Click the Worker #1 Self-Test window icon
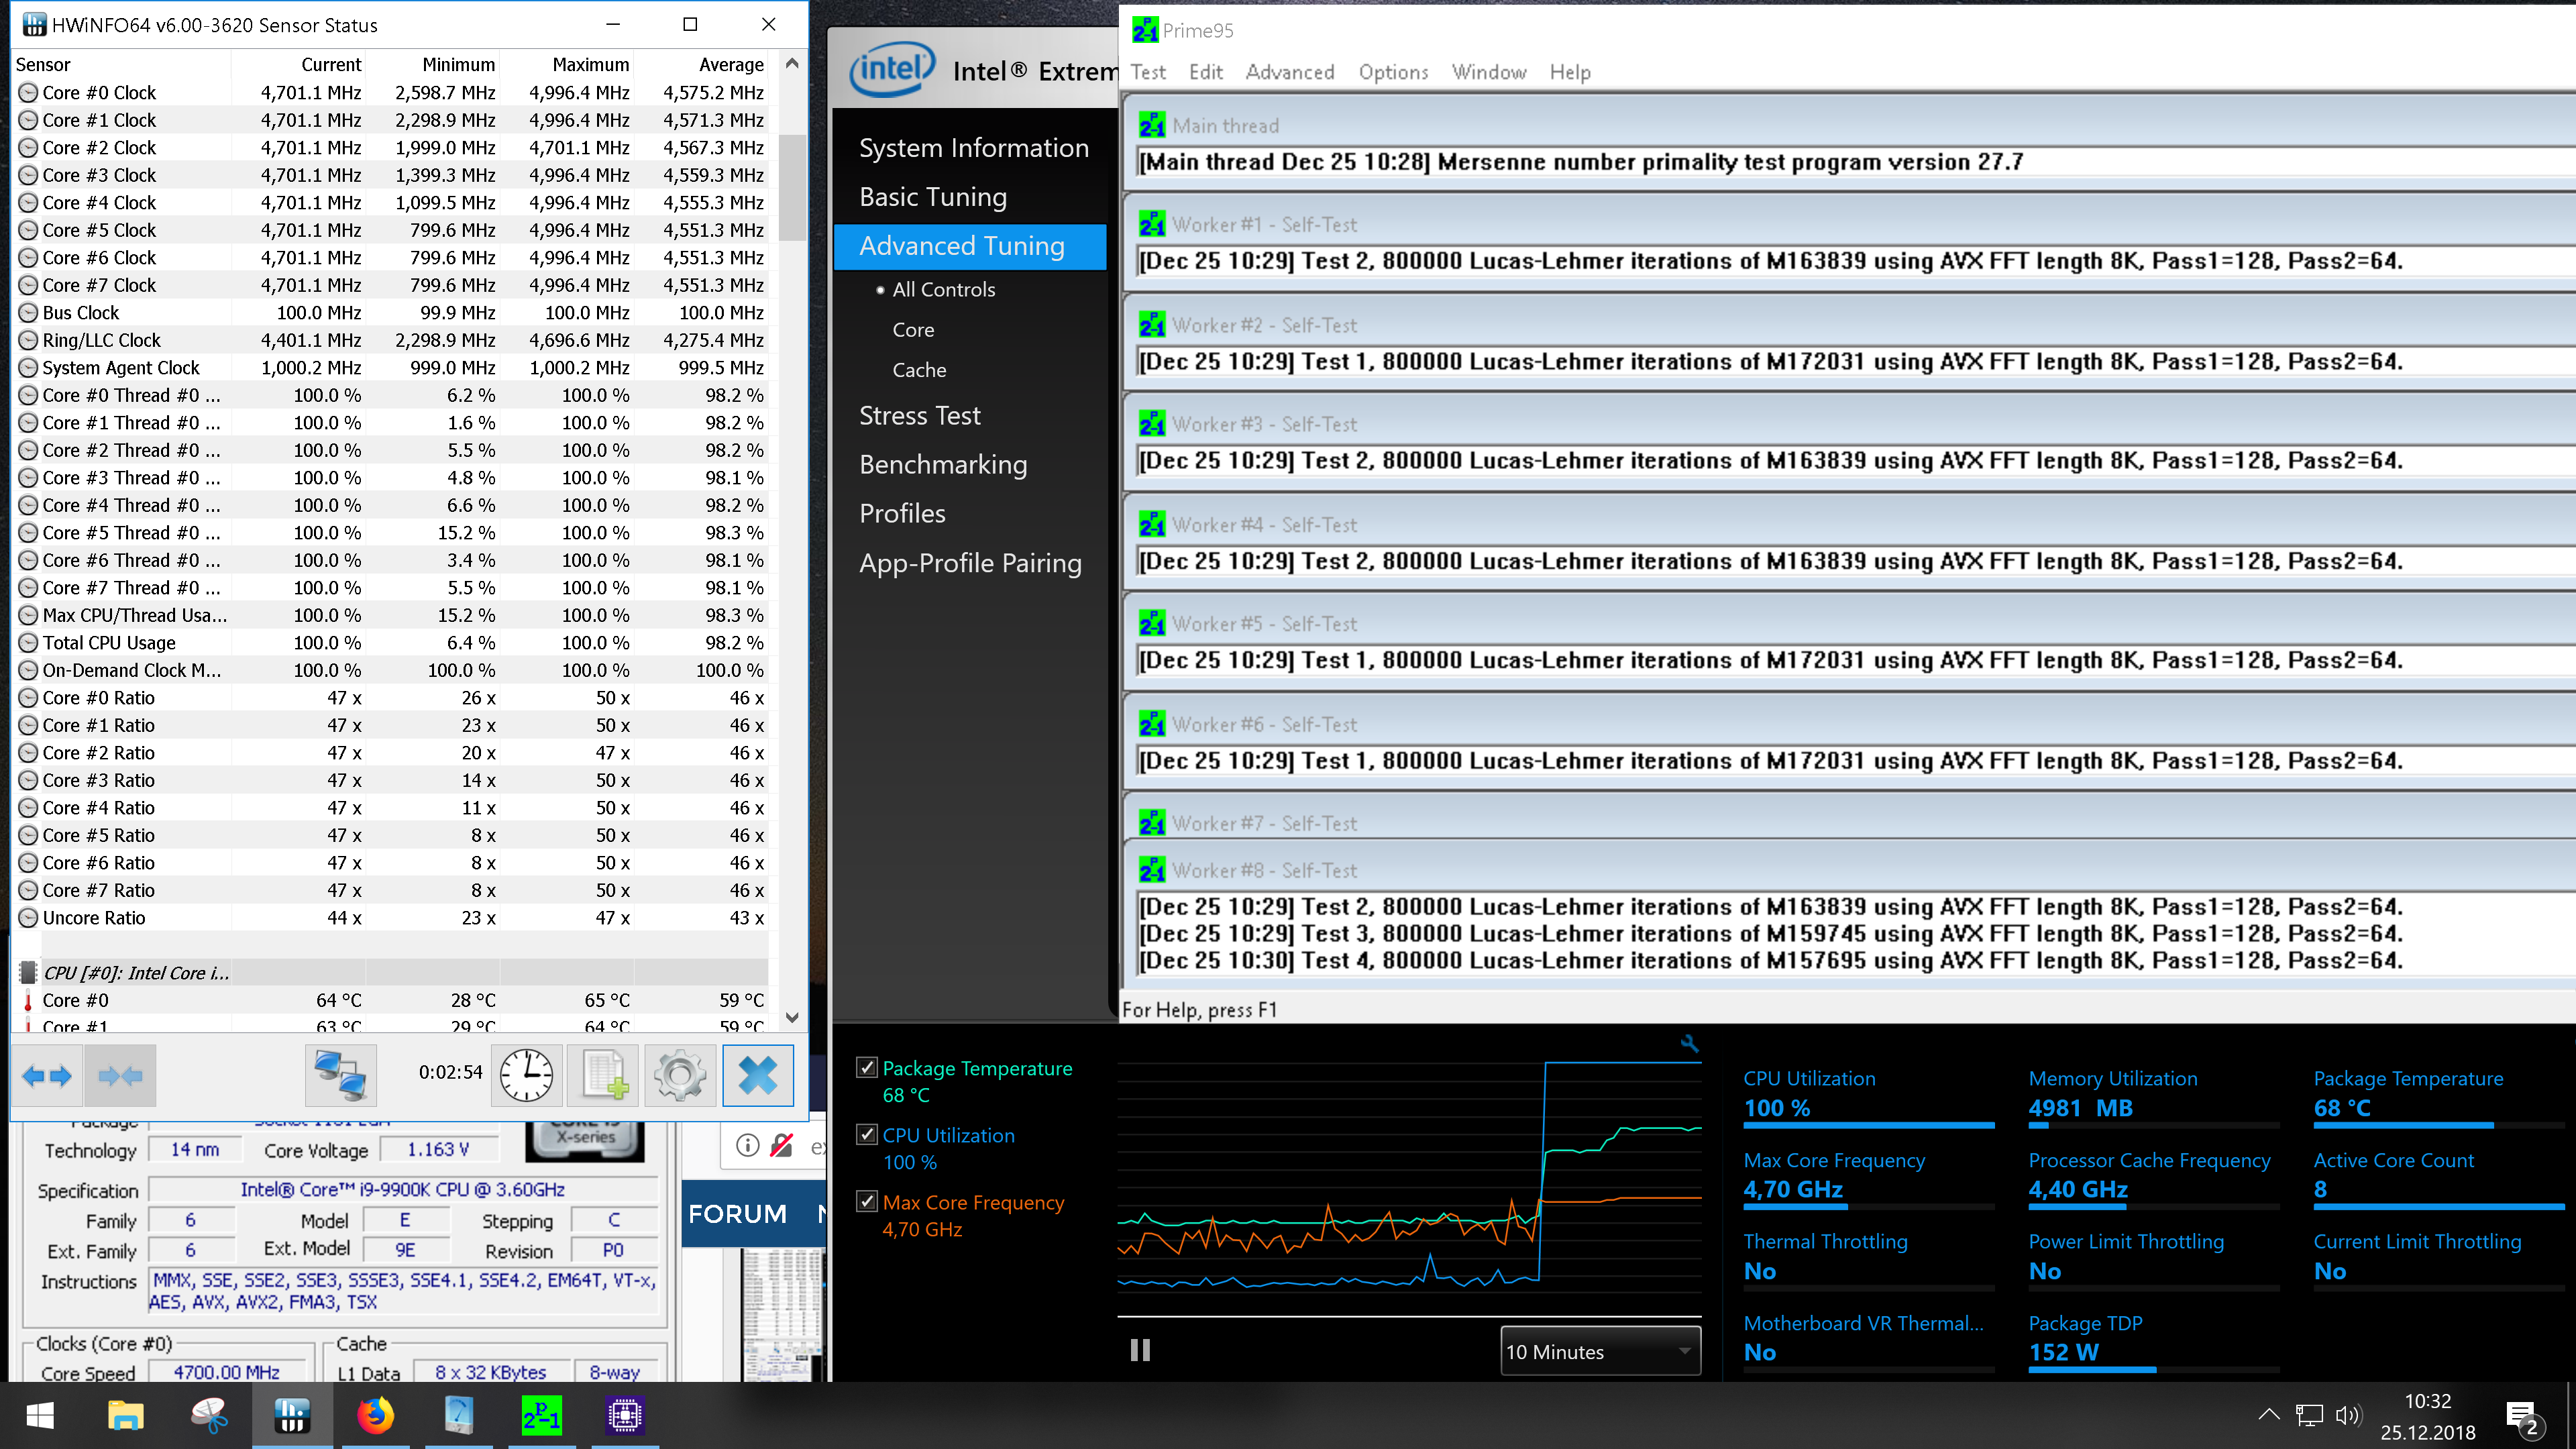The width and height of the screenshot is (2576, 1449). [1152, 224]
